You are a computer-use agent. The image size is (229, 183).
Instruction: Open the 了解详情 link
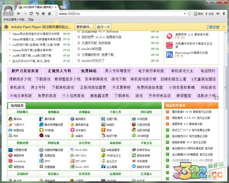click(x=213, y=27)
